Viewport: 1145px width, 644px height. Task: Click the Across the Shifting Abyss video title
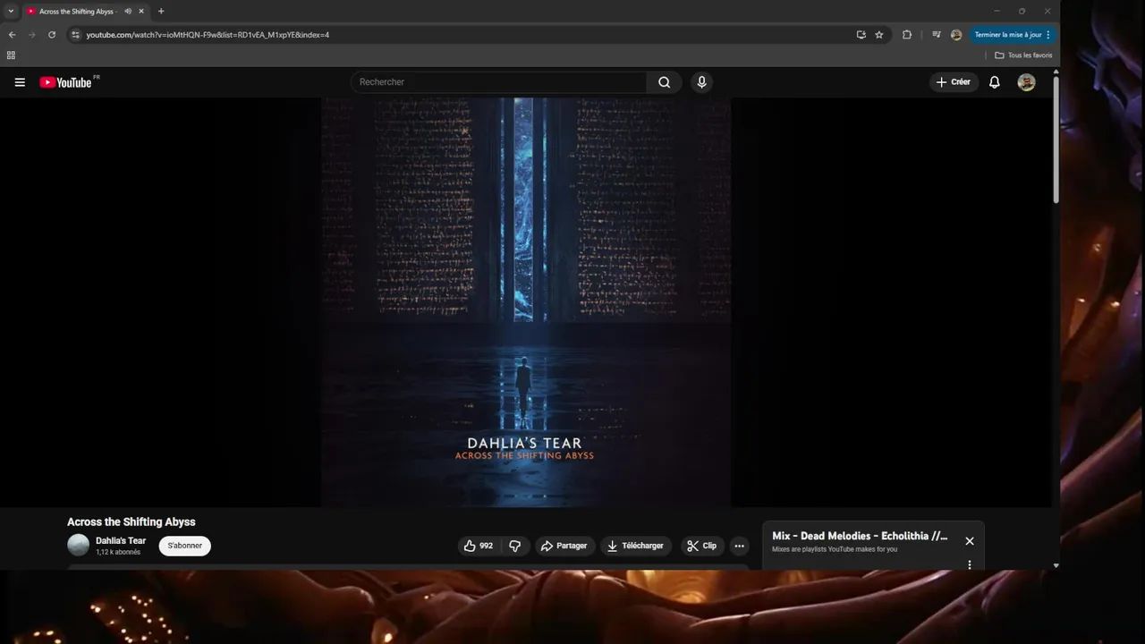tap(131, 522)
